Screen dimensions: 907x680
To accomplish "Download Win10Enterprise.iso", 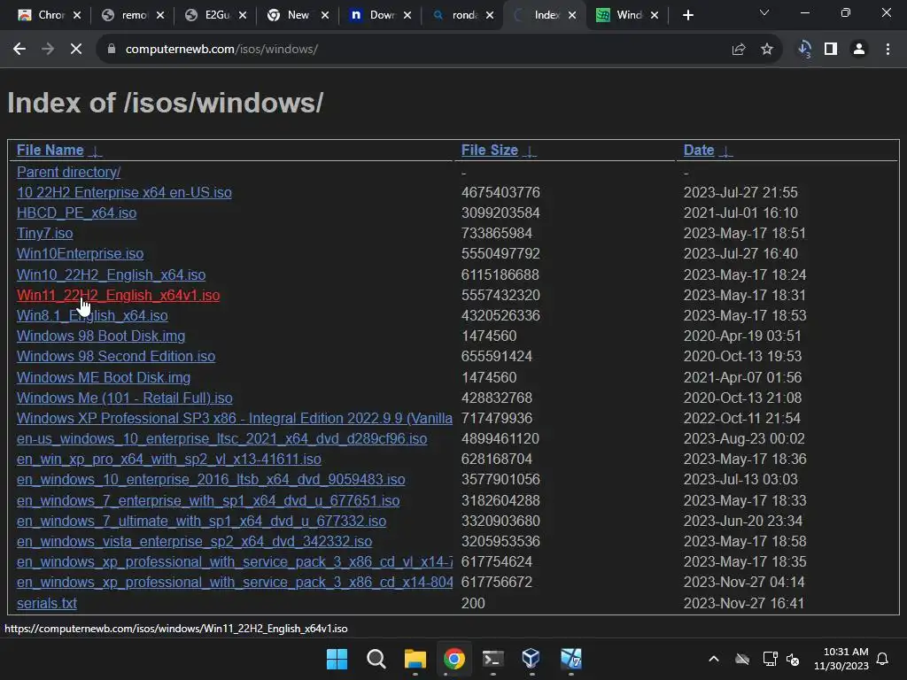I will click(81, 254).
